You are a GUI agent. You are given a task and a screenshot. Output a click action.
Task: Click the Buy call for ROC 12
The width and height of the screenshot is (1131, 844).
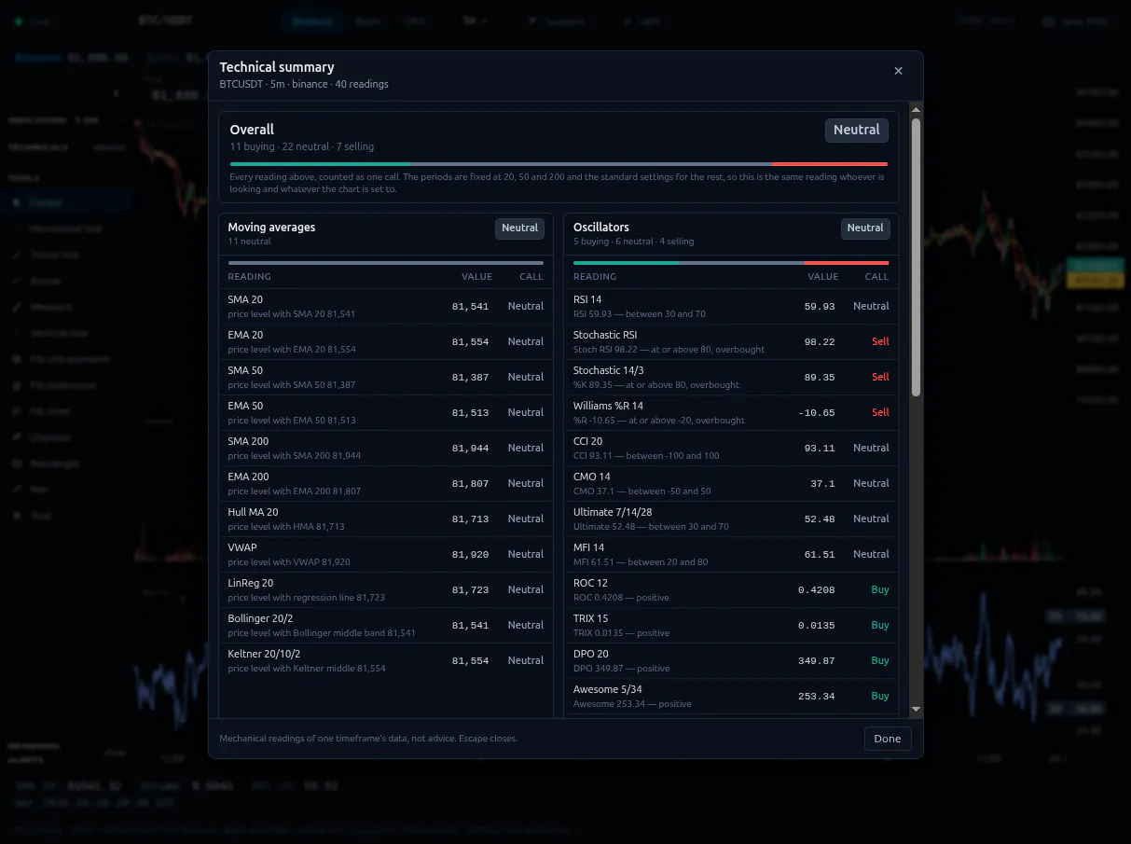point(880,589)
